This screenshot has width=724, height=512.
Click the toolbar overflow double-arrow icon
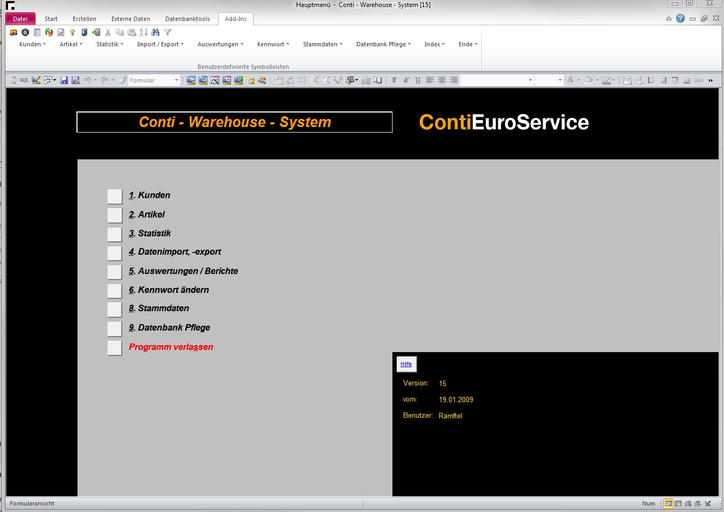[x=711, y=80]
